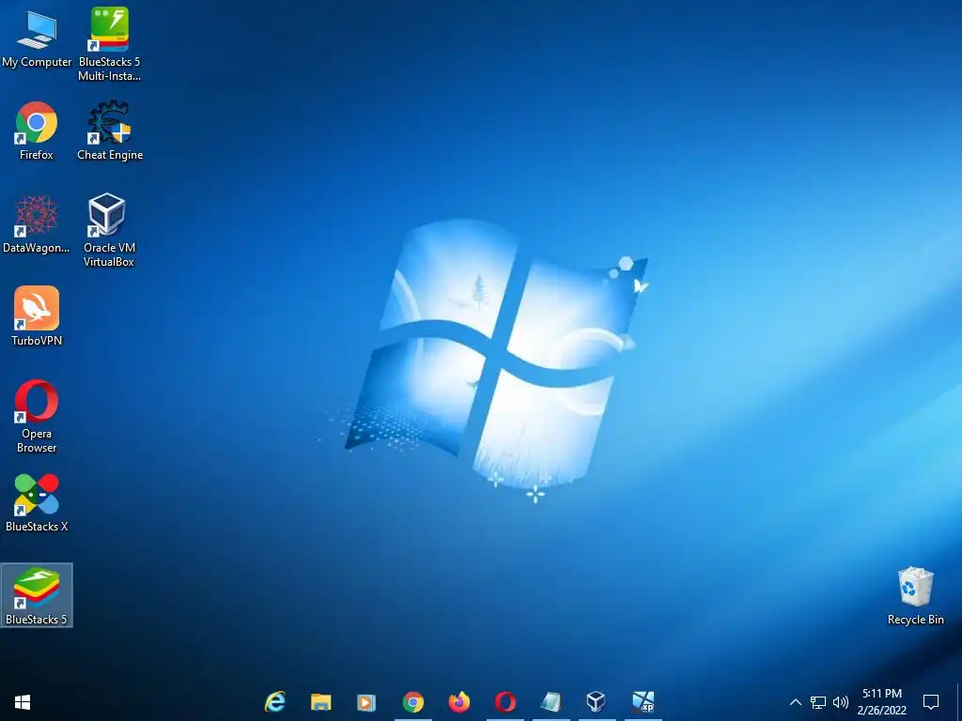Switch to the notepad-like taskbar app

coord(551,702)
